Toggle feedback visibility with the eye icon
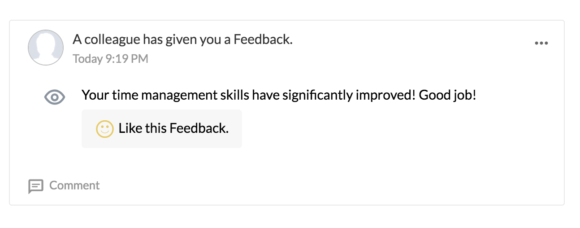The height and width of the screenshot is (228, 580). 55,97
